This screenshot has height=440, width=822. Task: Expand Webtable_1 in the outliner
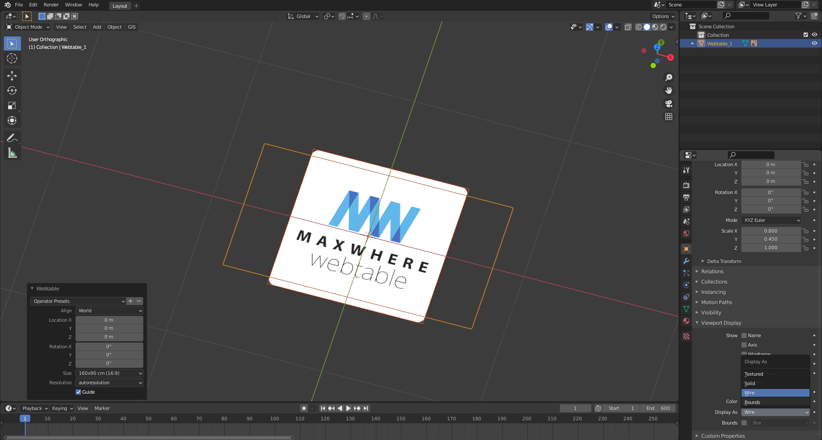tap(692, 43)
